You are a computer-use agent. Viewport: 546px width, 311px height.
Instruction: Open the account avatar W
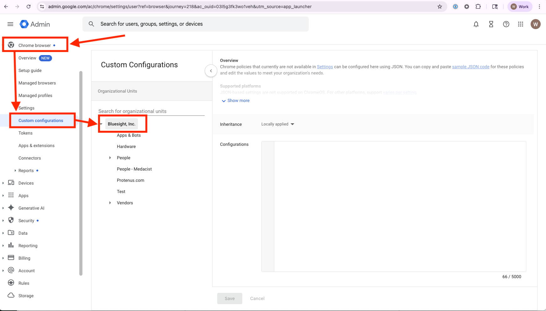tap(535, 24)
